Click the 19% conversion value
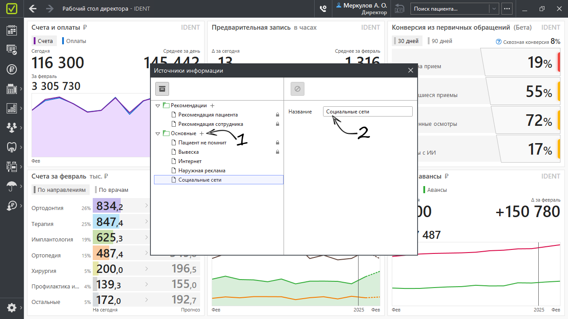This screenshot has width=568, height=319. 540,63
